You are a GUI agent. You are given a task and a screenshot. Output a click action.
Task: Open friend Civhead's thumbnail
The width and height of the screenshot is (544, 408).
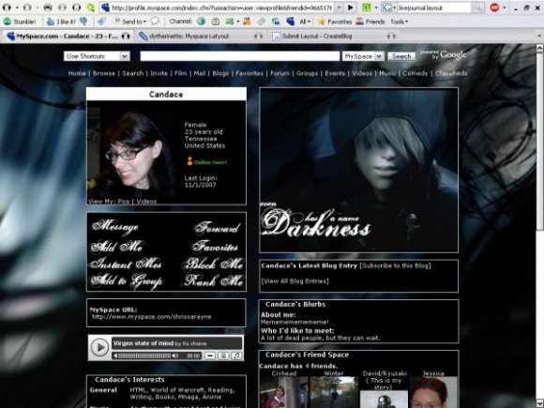(284, 392)
